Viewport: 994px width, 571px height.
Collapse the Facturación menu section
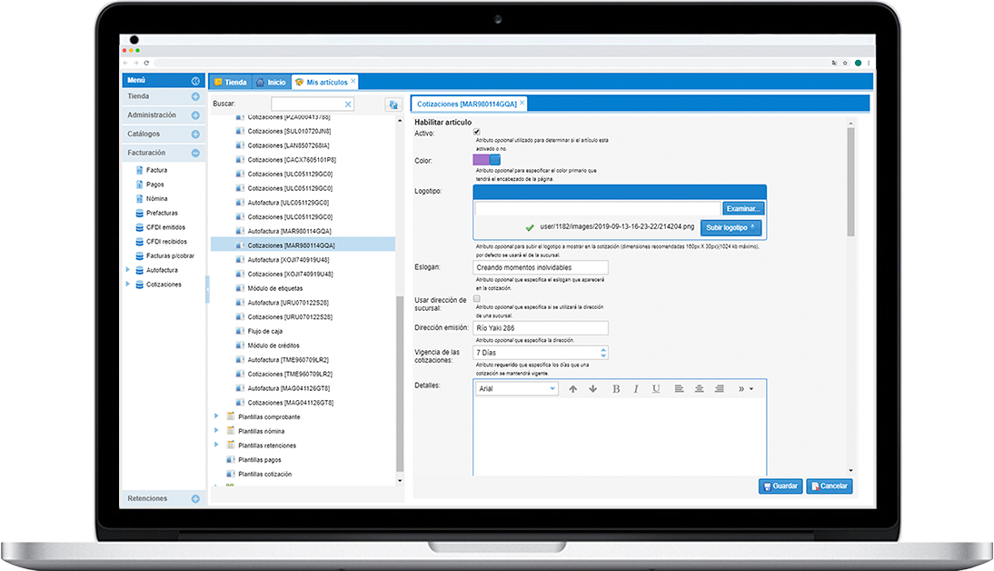point(195,154)
